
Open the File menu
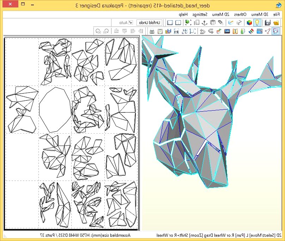click(277, 14)
